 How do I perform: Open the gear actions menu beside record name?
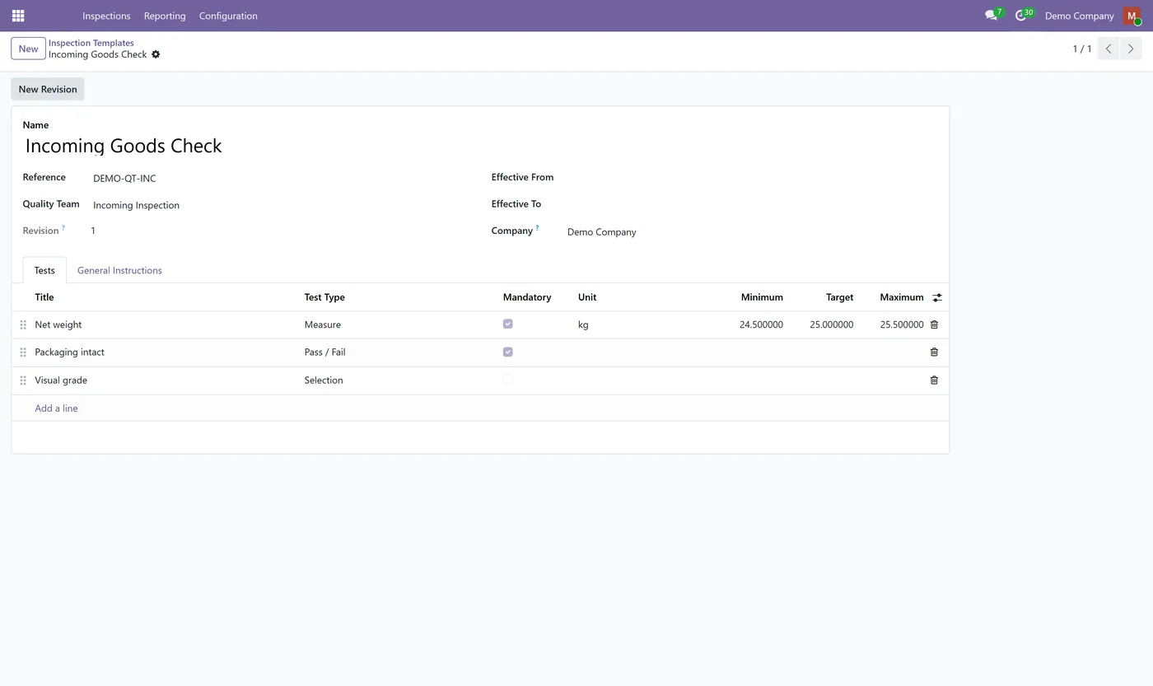pyautogui.click(x=156, y=54)
